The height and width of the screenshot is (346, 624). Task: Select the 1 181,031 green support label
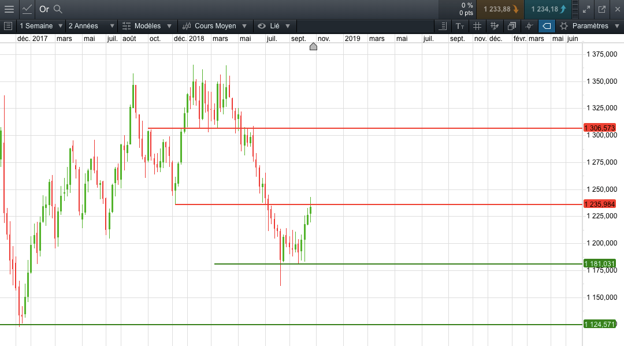click(600, 263)
